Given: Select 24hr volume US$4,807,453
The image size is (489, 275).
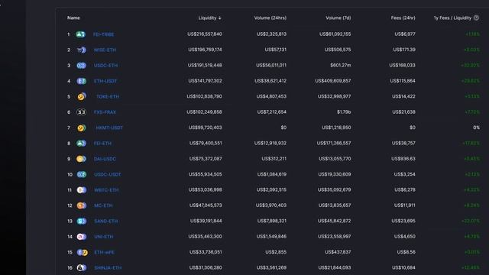Looking at the screenshot, I should coord(271,96).
